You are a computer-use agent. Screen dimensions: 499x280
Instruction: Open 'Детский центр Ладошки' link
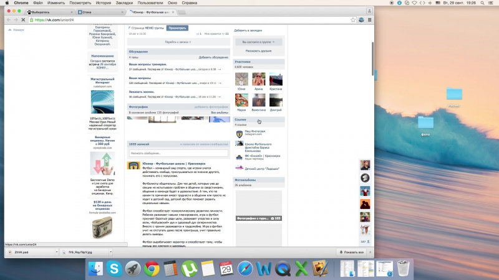tap(262, 169)
